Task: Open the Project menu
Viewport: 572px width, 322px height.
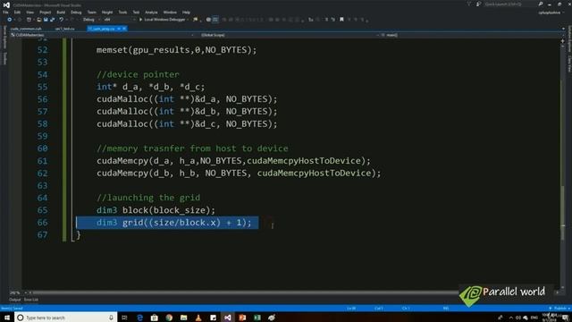Action: (x=46, y=13)
